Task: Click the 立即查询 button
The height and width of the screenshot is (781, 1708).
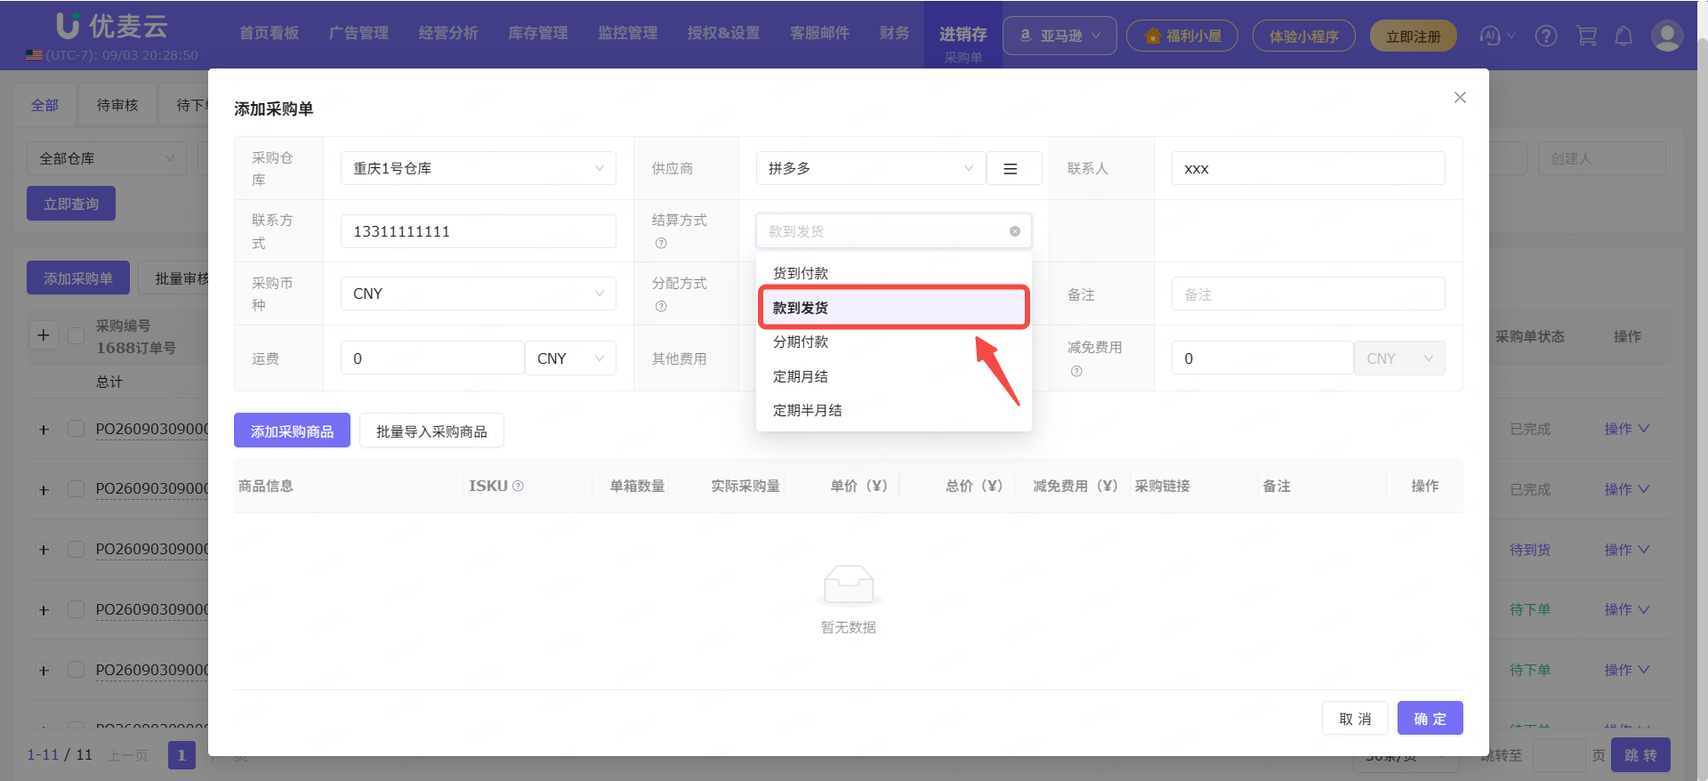Action: [71, 204]
